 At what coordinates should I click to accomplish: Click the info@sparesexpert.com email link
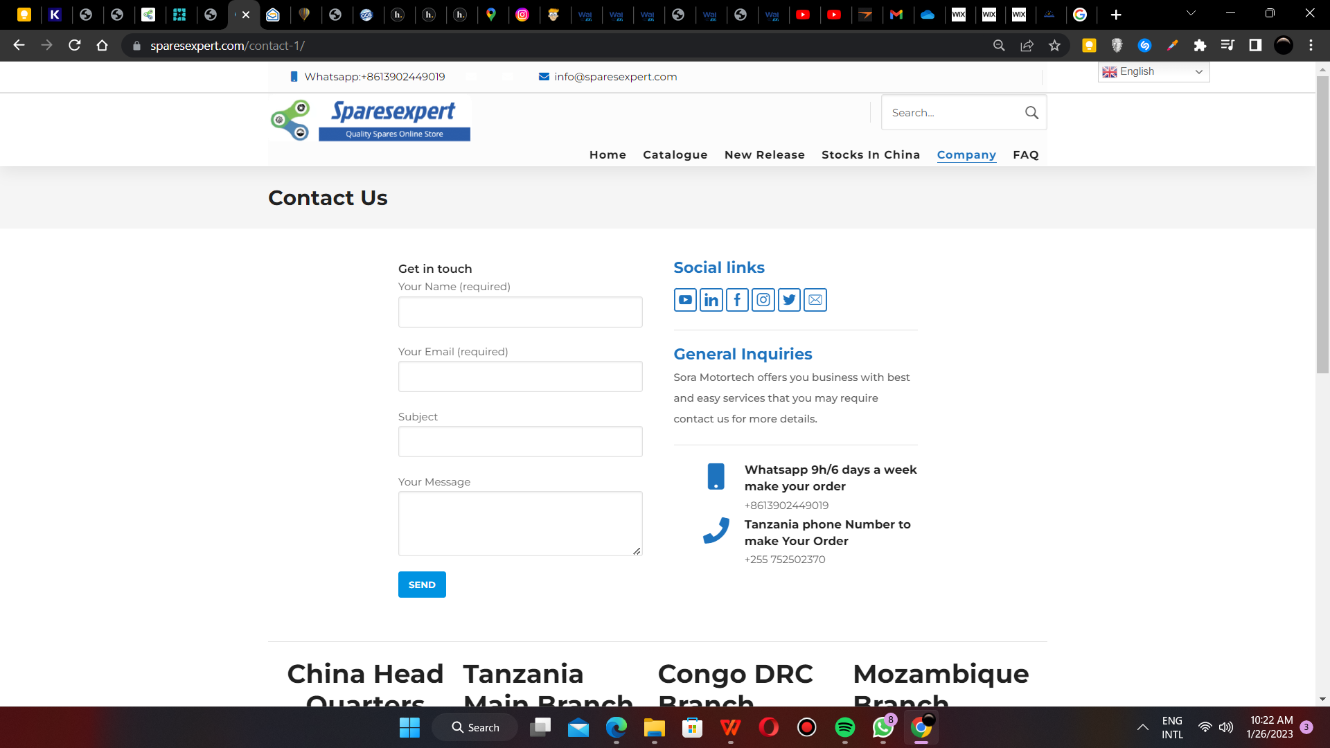[615, 77]
